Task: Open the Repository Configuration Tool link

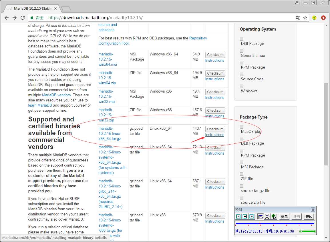Action: tap(153, 41)
